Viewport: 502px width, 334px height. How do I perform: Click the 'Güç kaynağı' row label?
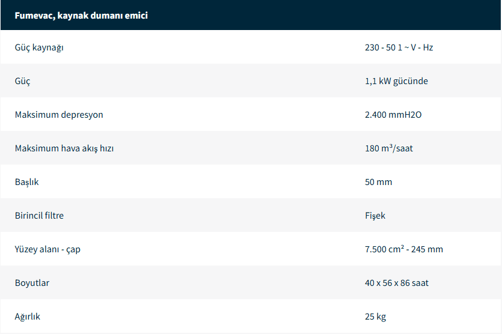[39, 47]
